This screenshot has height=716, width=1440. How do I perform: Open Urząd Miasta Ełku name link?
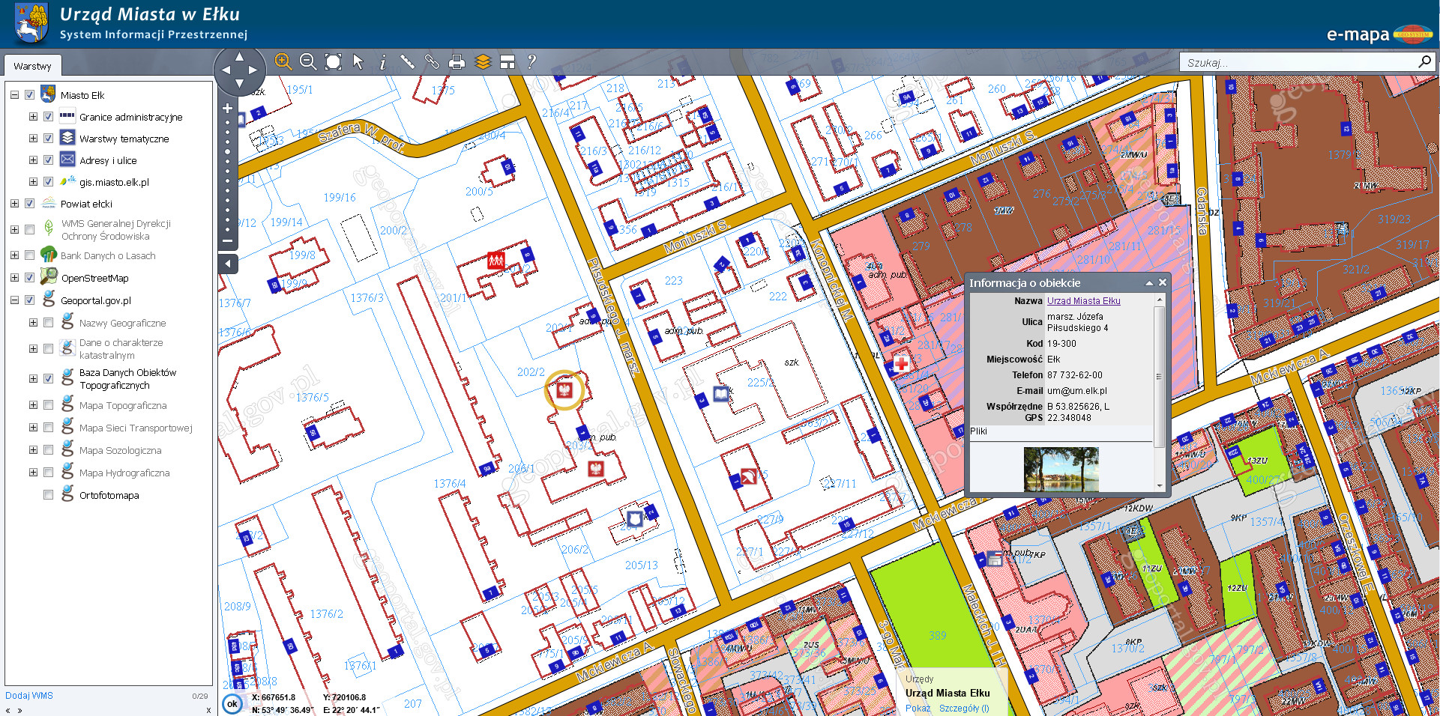coord(1083,301)
